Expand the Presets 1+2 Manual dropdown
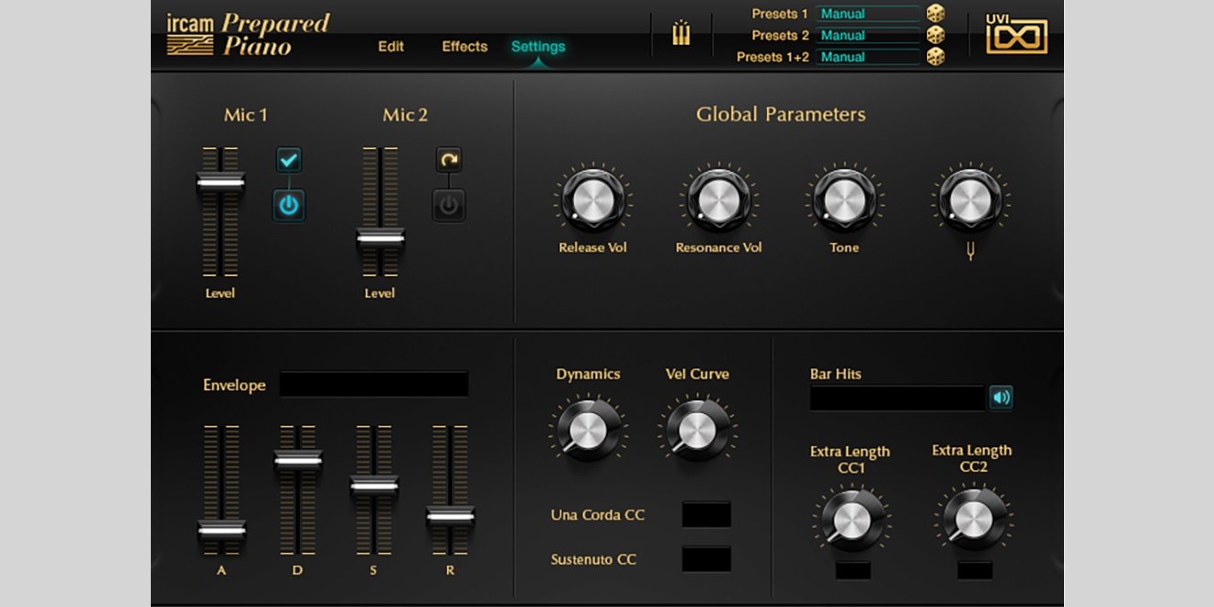 tap(868, 57)
